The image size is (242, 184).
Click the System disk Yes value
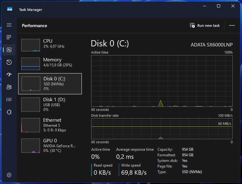click(x=185, y=161)
